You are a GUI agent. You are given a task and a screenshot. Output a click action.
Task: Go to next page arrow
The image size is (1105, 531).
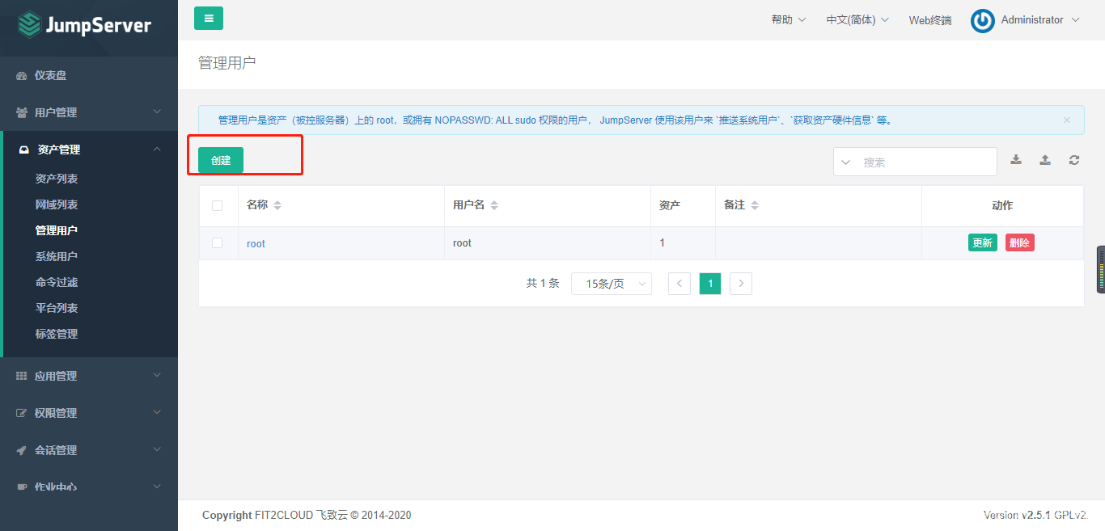coord(741,284)
